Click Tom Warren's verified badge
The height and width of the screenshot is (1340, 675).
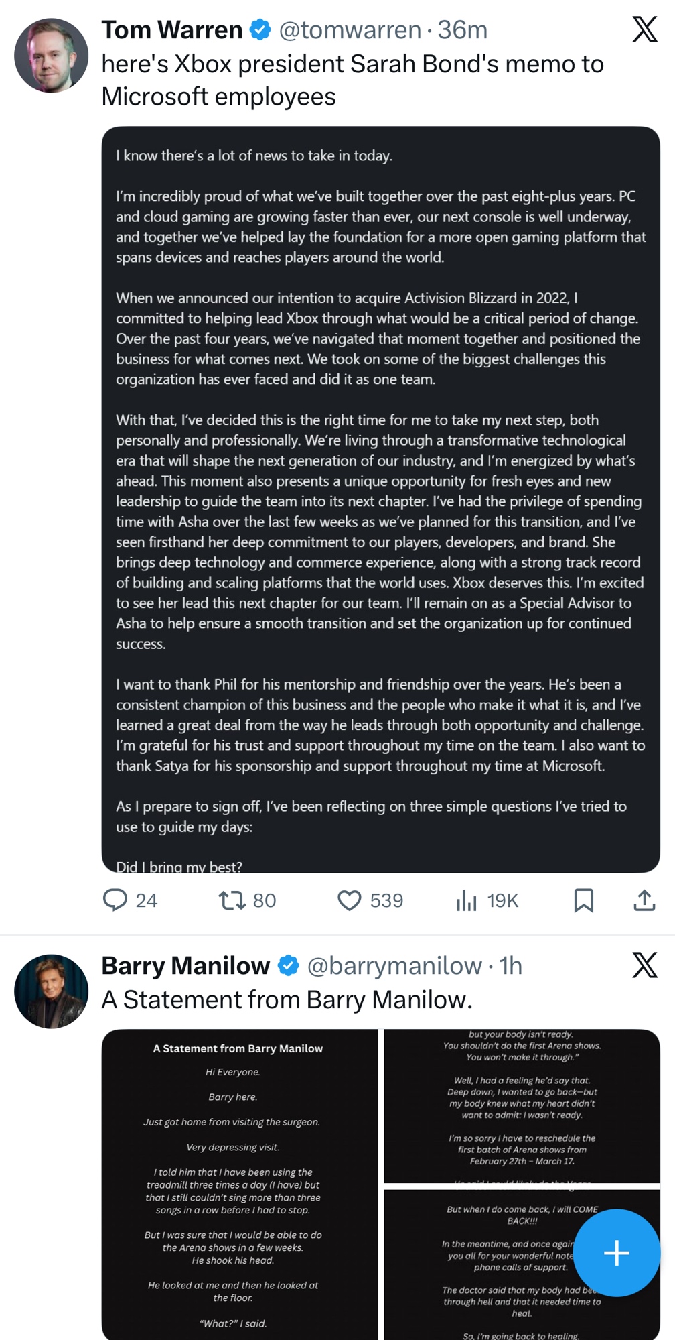coord(260,30)
